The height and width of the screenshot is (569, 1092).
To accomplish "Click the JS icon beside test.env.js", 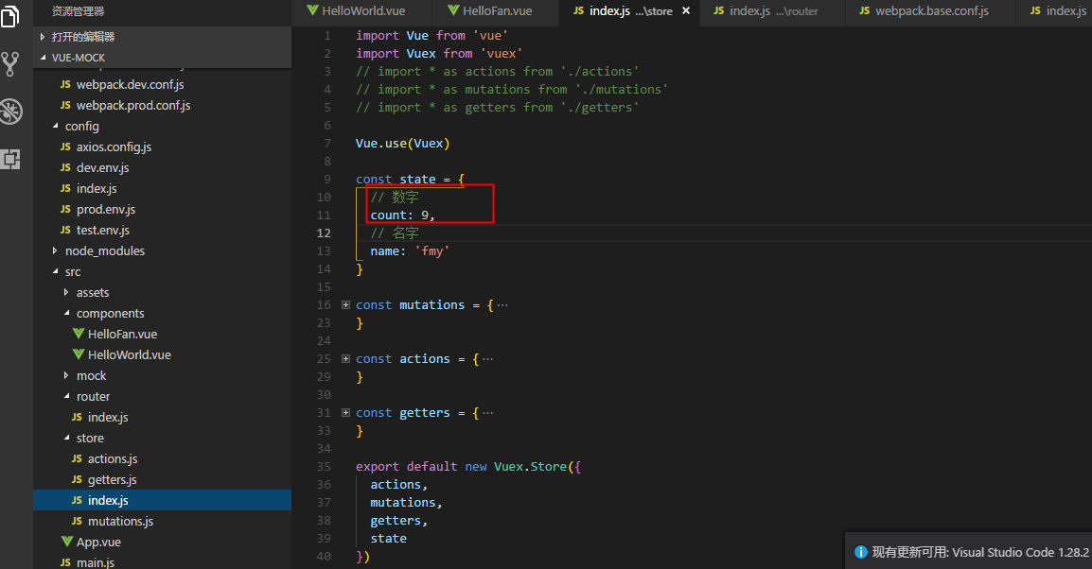I will pyautogui.click(x=65, y=231).
